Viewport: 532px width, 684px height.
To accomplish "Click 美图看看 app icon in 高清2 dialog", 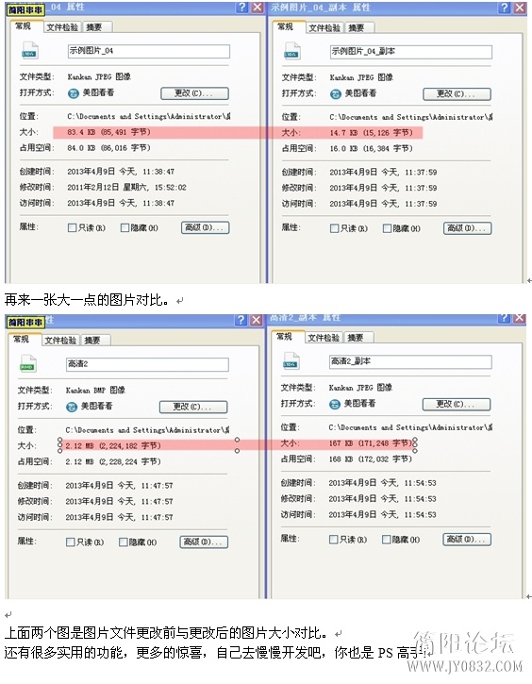I will (71, 407).
